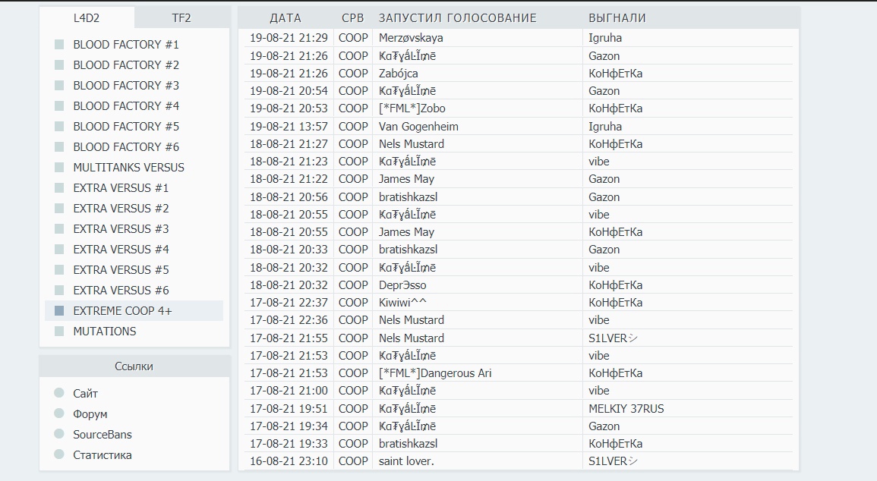Click square icon beside MULTITANKS VERSUS
The width and height of the screenshot is (877, 481).
pos(59,168)
